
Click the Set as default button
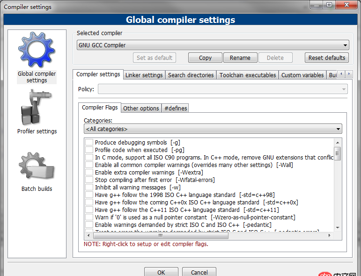click(155, 58)
